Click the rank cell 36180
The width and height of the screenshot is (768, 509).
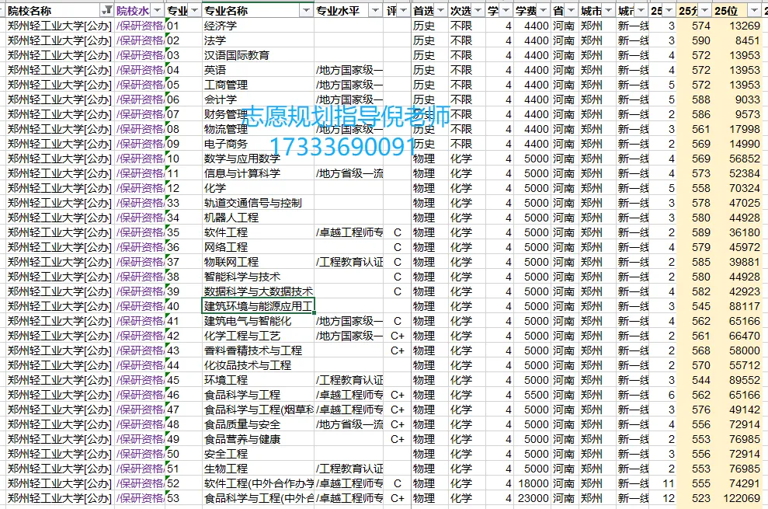[x=737, y=232]
